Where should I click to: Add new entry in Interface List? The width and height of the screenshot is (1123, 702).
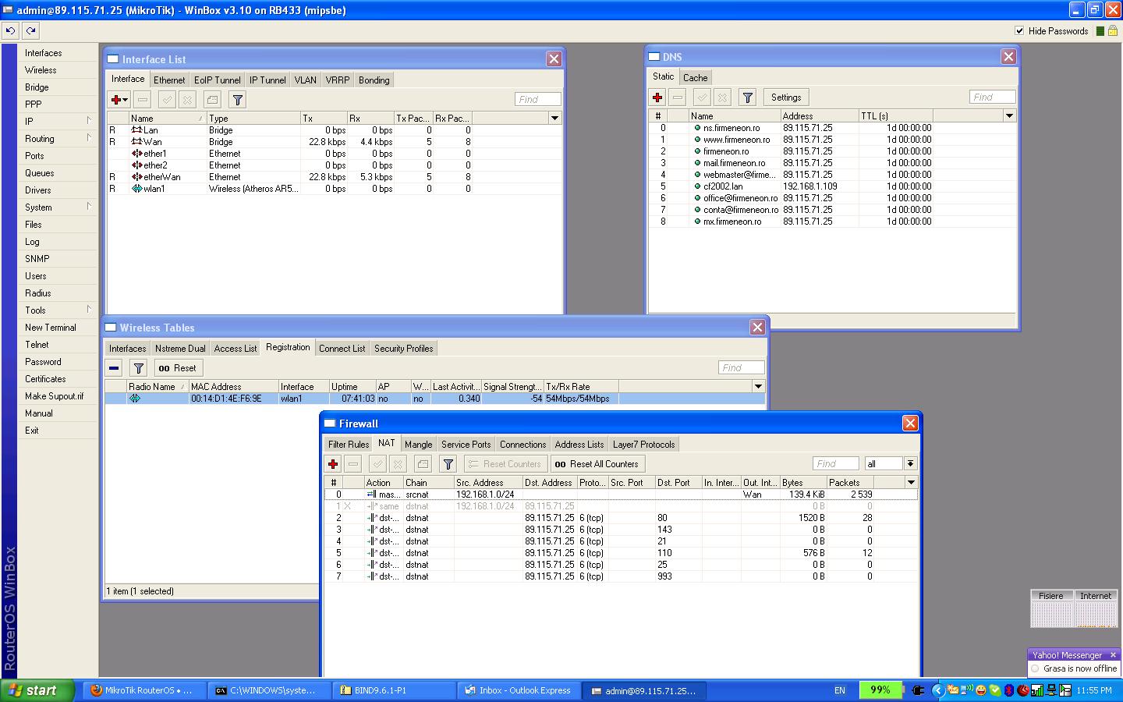[119, 100]
